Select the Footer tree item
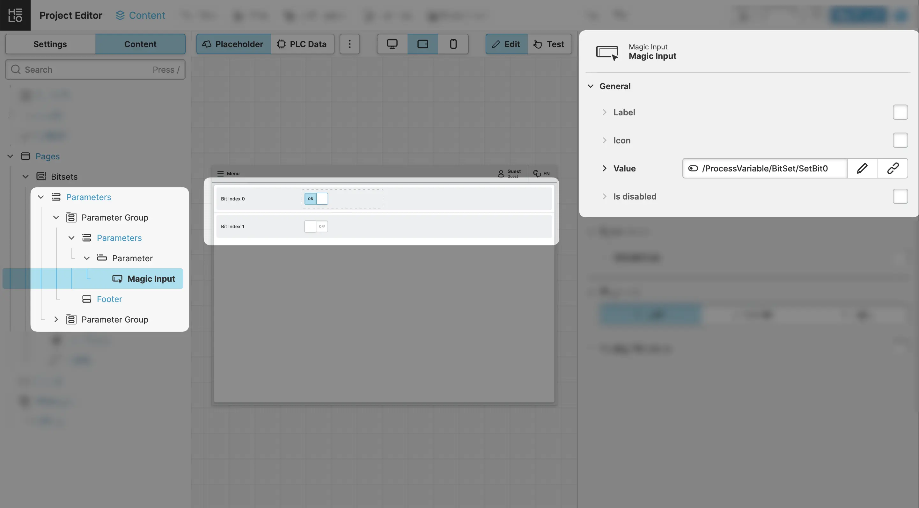 (109, 299)
